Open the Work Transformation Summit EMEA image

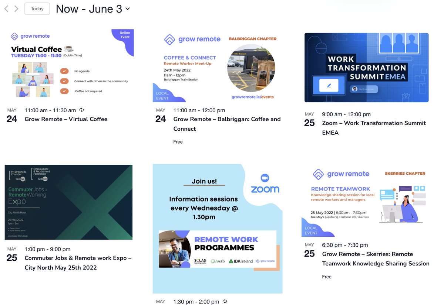click(x=366, y=68)
